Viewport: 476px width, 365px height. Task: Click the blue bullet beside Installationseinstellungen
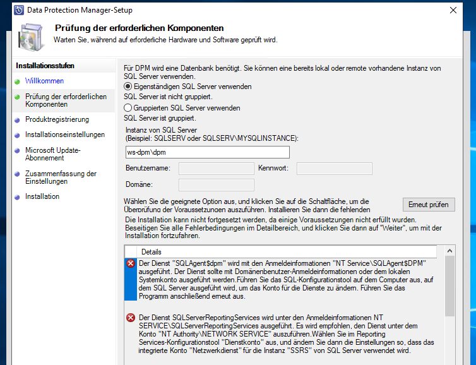coord(17,135)
